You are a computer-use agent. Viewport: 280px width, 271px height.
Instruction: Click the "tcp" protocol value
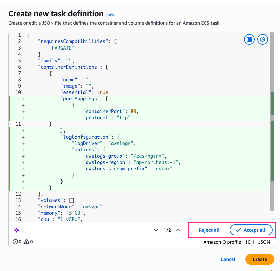pyautogui.click(x=123, y=118)
